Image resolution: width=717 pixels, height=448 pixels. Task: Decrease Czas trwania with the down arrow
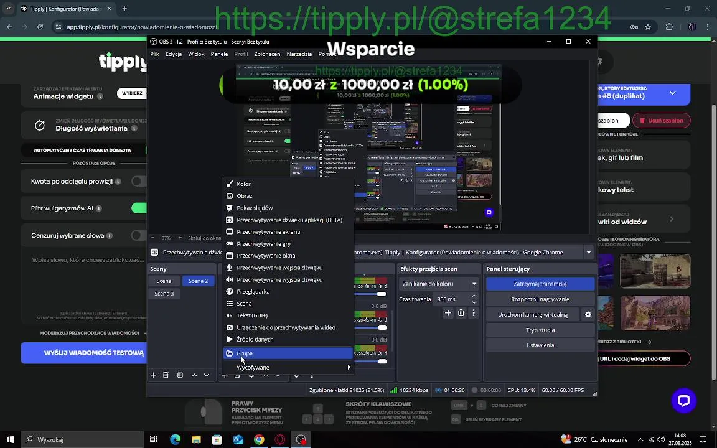point(474,302)
